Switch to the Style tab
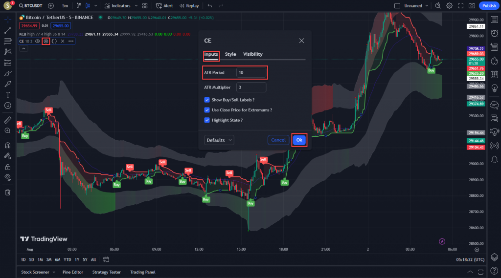The height and width of the screenshot is (278, 501). coord(230,54)
